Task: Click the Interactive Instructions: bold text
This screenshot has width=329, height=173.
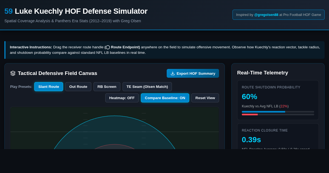Action: [31, 47]
